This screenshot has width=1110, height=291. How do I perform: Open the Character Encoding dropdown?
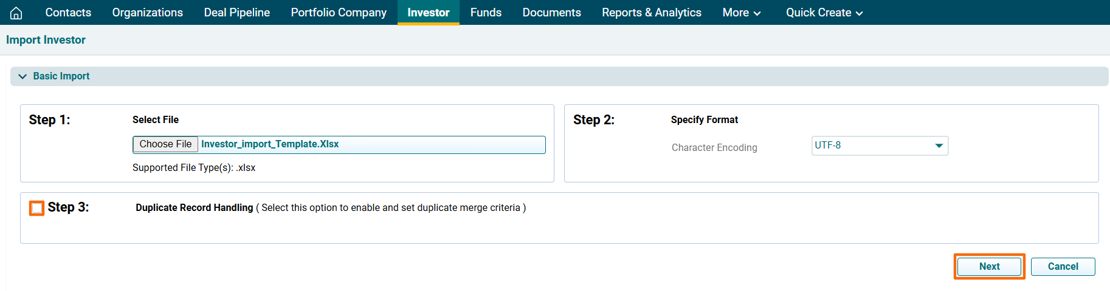[879, 145]
